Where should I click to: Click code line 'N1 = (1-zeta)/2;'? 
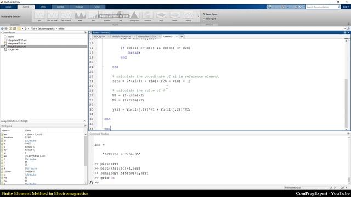pyautogui.click(x=128, y=95)
